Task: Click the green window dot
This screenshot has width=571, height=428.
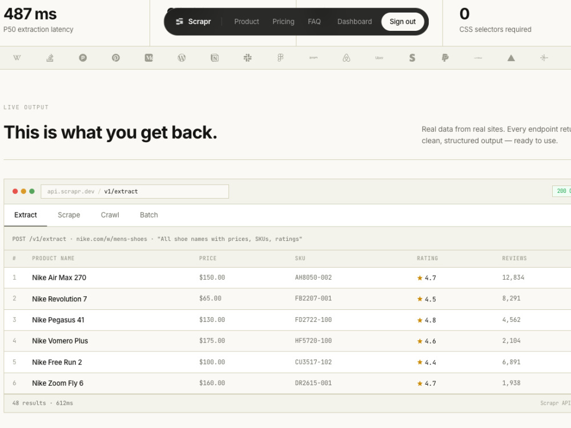Action: (31, 191)
